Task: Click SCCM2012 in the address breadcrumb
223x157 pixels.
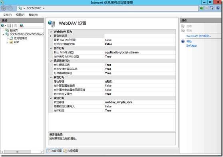Action: (34, 8)
